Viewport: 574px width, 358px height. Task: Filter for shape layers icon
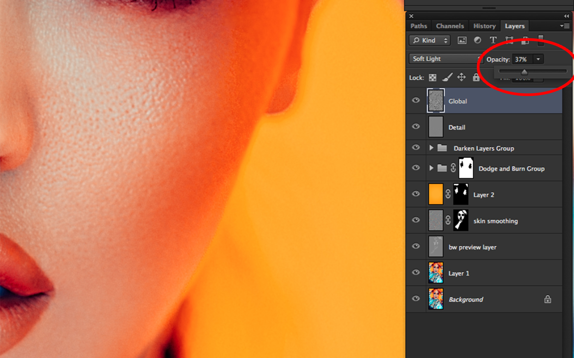[509, 40]
